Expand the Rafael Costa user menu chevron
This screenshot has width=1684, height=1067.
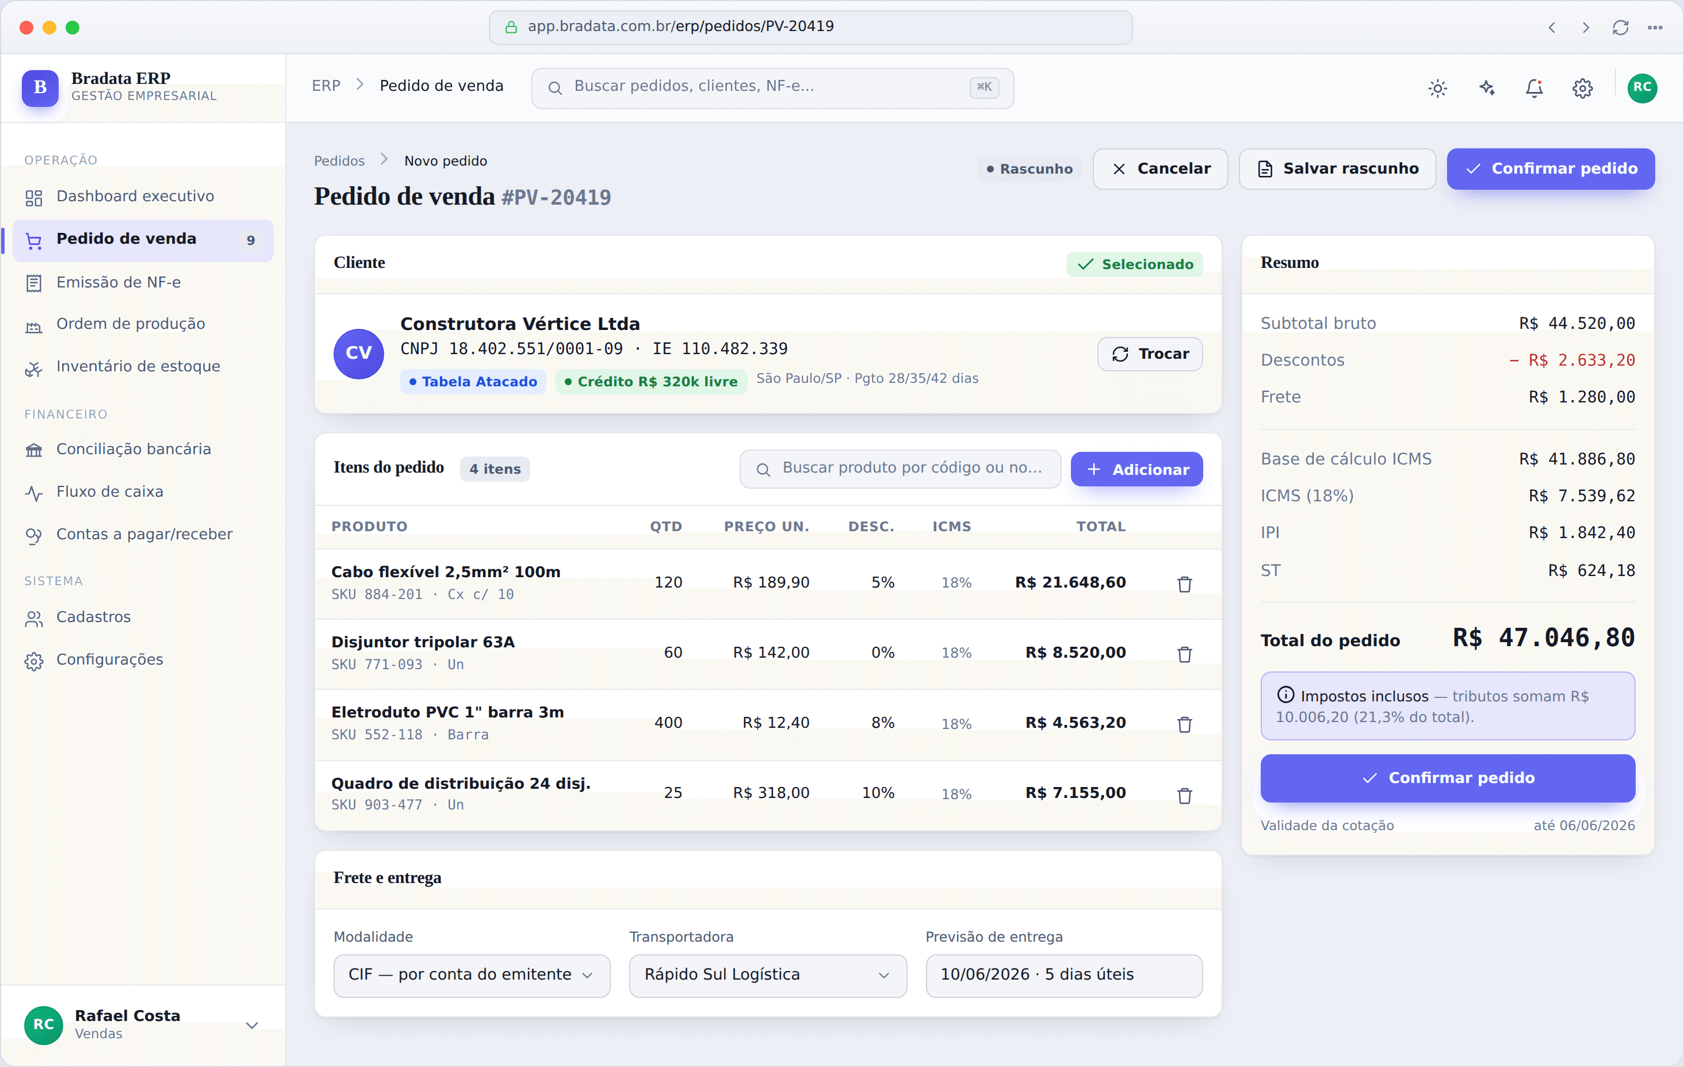[x=252, y=1025]
